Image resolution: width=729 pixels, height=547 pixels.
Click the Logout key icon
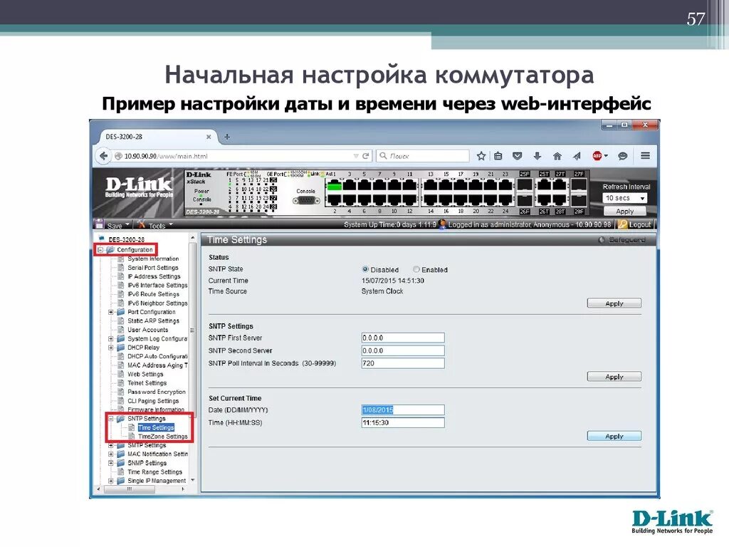622,224
